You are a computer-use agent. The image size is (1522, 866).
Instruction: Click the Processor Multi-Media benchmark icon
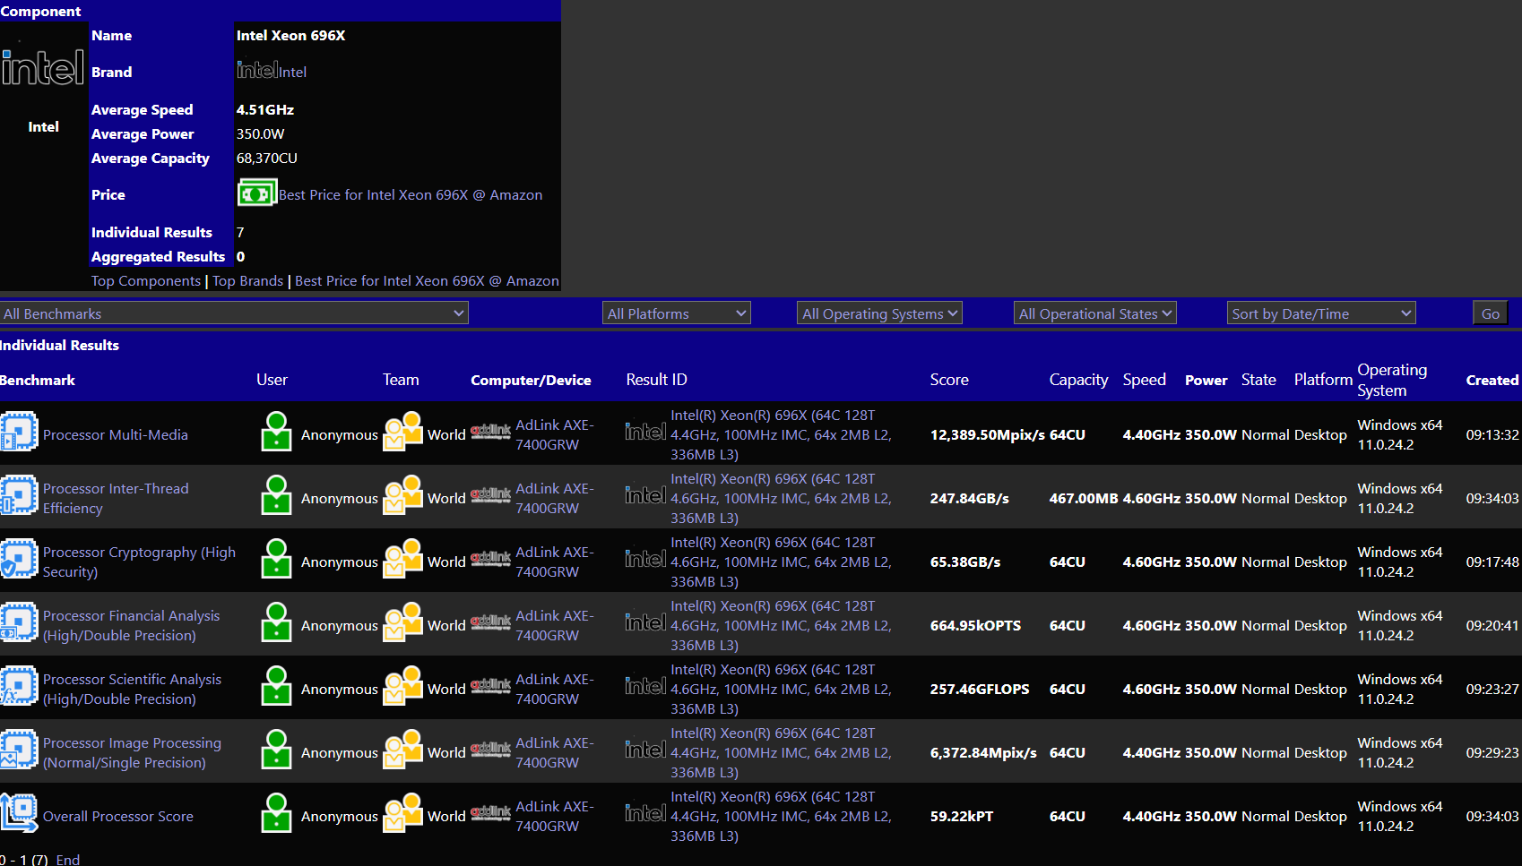(x=19, y=432)
